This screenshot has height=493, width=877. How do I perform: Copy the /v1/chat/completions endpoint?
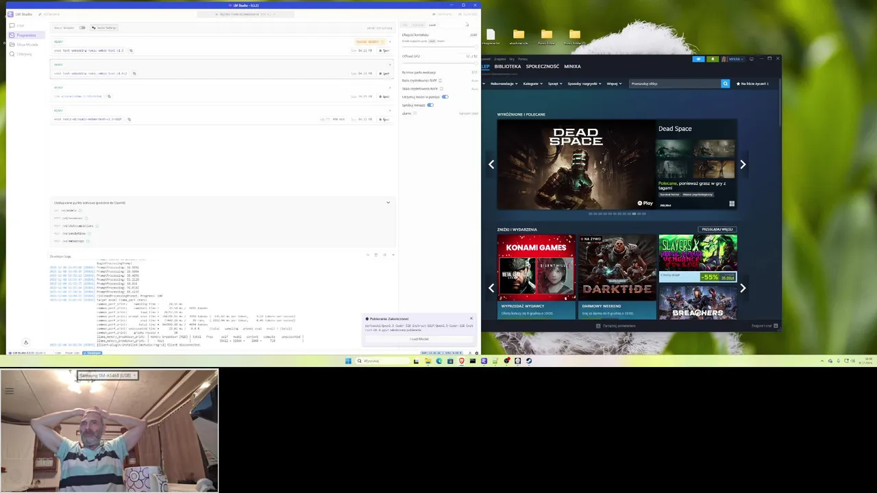pyautogui.click(x=97, y=225)
